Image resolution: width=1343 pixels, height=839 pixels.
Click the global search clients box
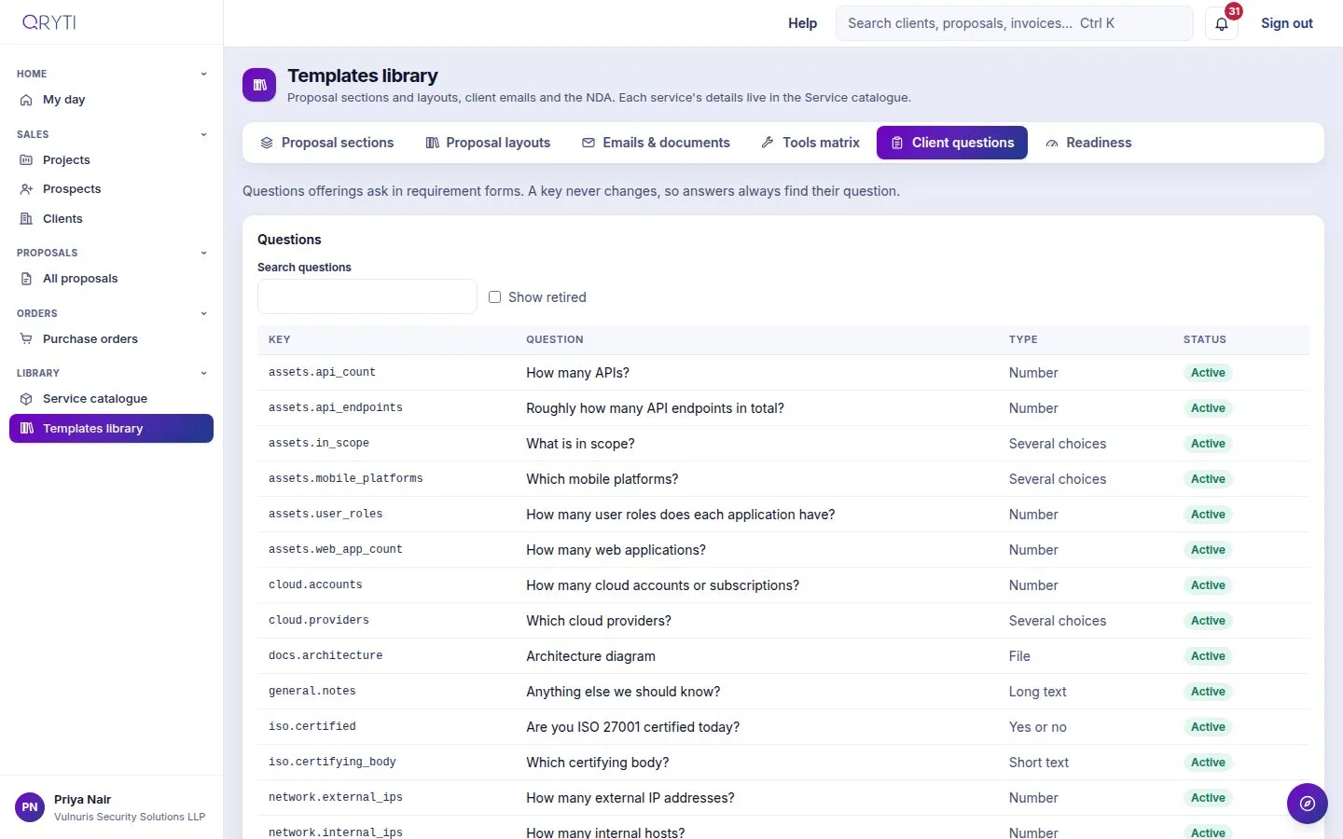pyautogui.click(x=1015, y=23)
